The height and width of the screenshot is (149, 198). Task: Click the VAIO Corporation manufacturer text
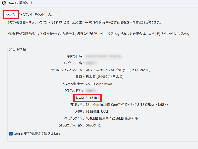click(99, 84)
